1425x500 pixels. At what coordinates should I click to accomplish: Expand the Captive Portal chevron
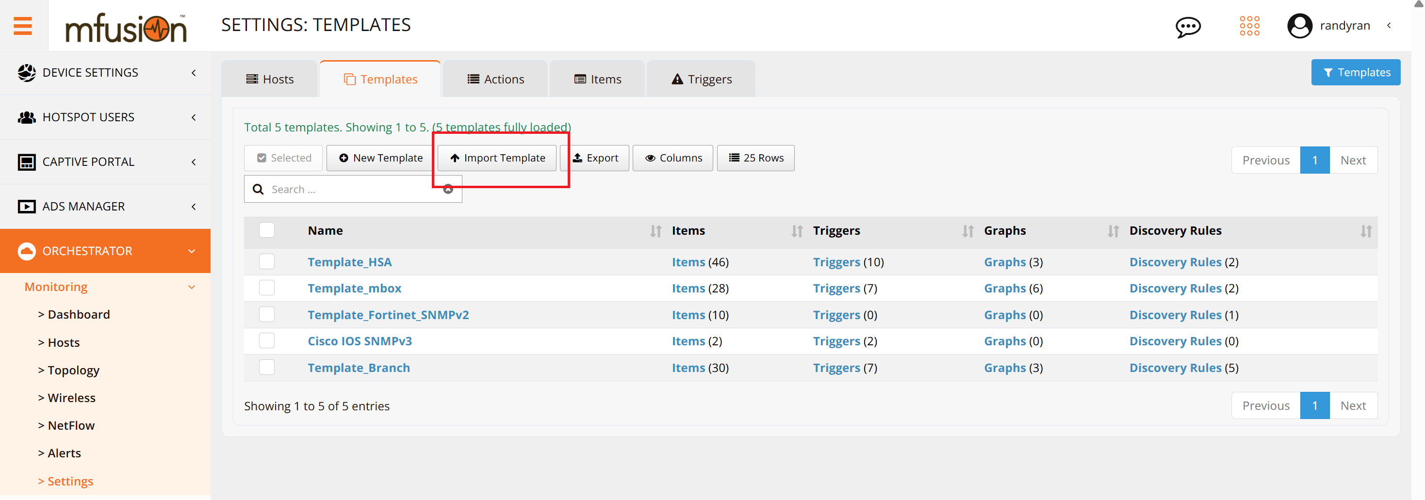pos(194,162)
